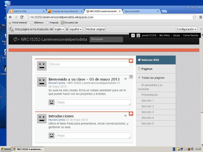
Task: Focus the Búsqueda search field
Action: click(x=106, y=39)
